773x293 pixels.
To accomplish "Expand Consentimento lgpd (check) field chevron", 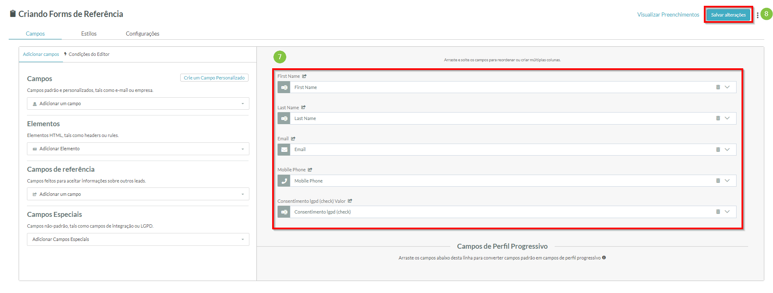I will [x=727, y=212].
